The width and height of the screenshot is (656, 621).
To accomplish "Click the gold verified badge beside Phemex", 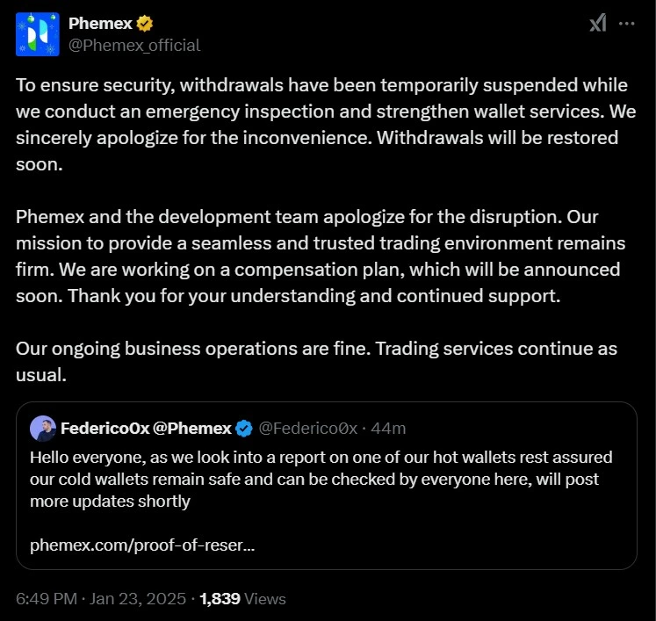I will click(143, 24).
